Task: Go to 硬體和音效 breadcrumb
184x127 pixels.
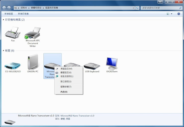Action: (36, 8)
